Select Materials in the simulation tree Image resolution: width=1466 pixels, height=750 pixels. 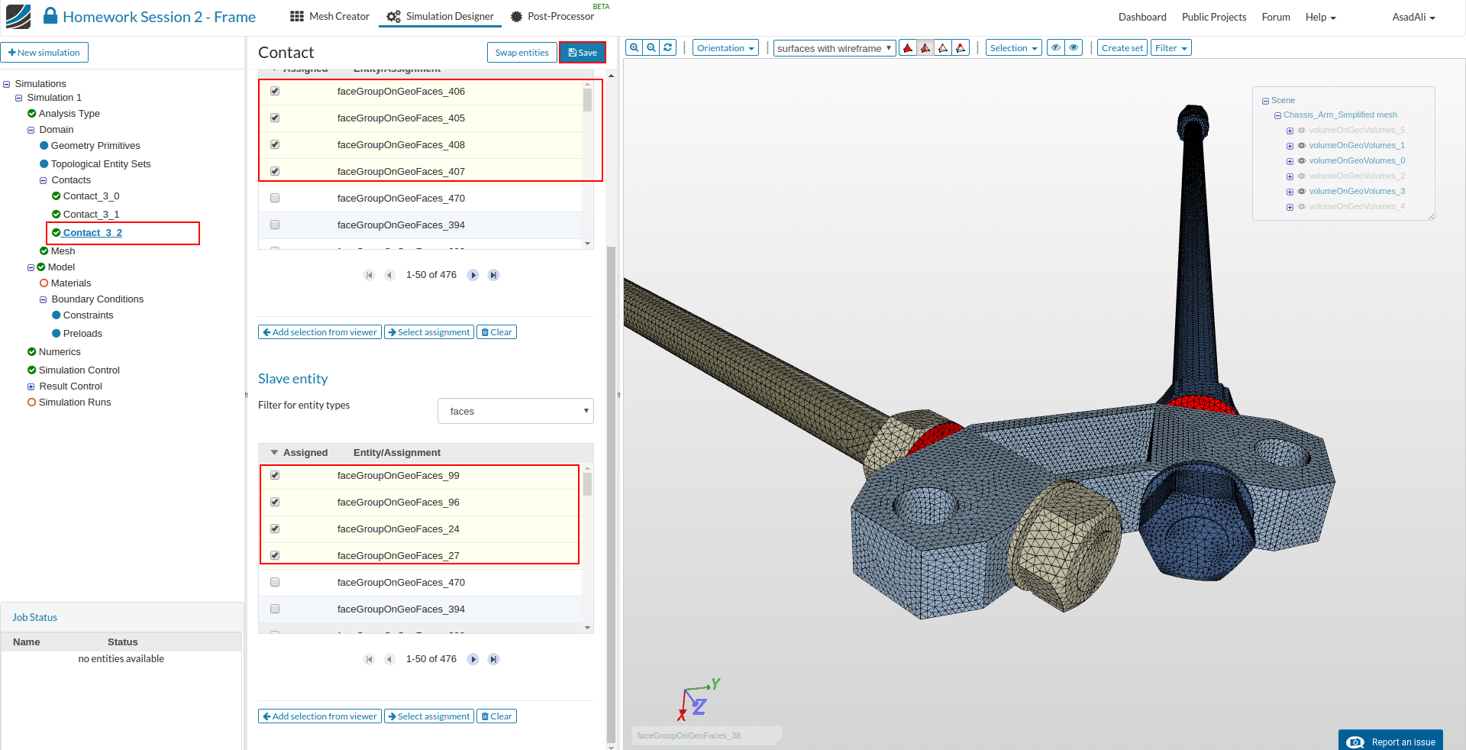(71, 283)
